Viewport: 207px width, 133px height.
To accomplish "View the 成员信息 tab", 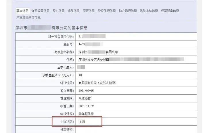I will point(74,11).
